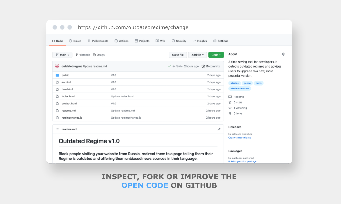Screen dimensions: 341x204
Task: Click the 1 watching link
Action: click(240, 108)
